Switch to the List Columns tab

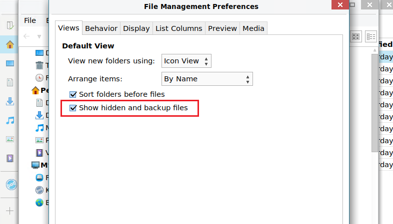click(178, 28)
